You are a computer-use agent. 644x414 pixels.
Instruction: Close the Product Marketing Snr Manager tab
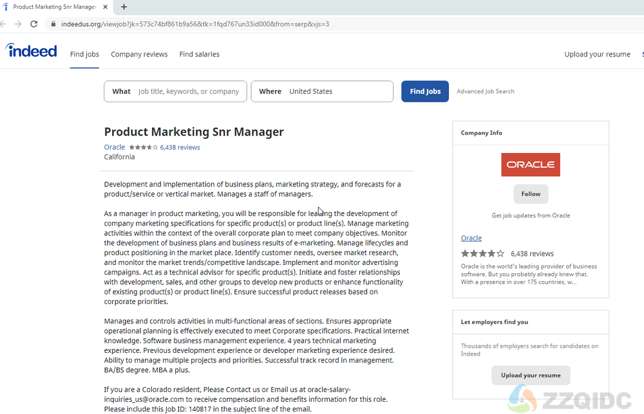pyautogui.click(x=106, y=7)
